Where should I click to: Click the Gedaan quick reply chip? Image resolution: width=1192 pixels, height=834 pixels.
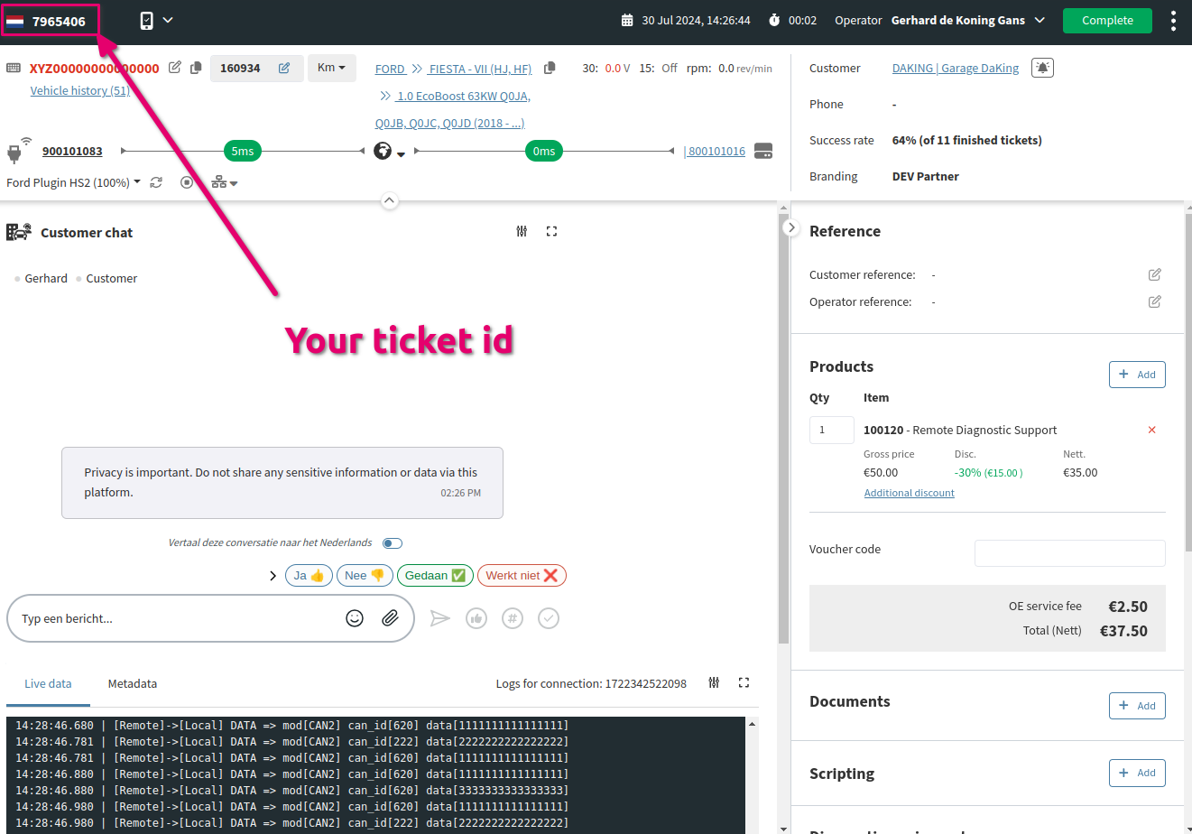[435, 576]
